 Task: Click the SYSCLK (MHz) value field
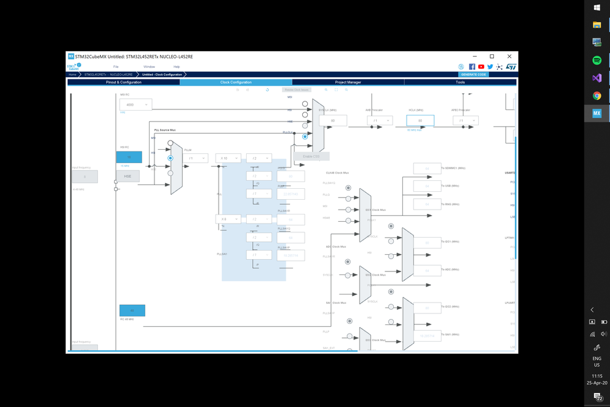click(x=333, y=120)
